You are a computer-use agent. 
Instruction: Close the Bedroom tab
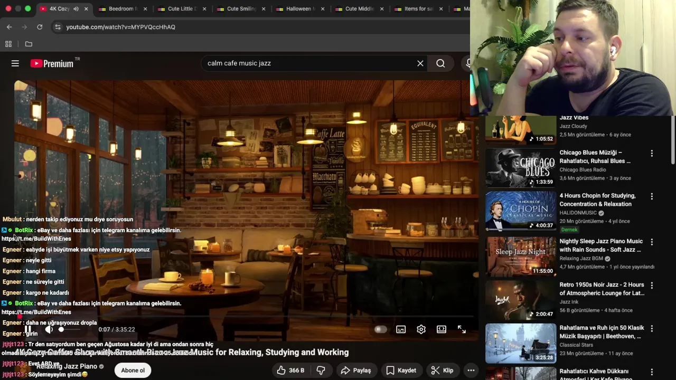pyautogui.click(x=145, y=9)
